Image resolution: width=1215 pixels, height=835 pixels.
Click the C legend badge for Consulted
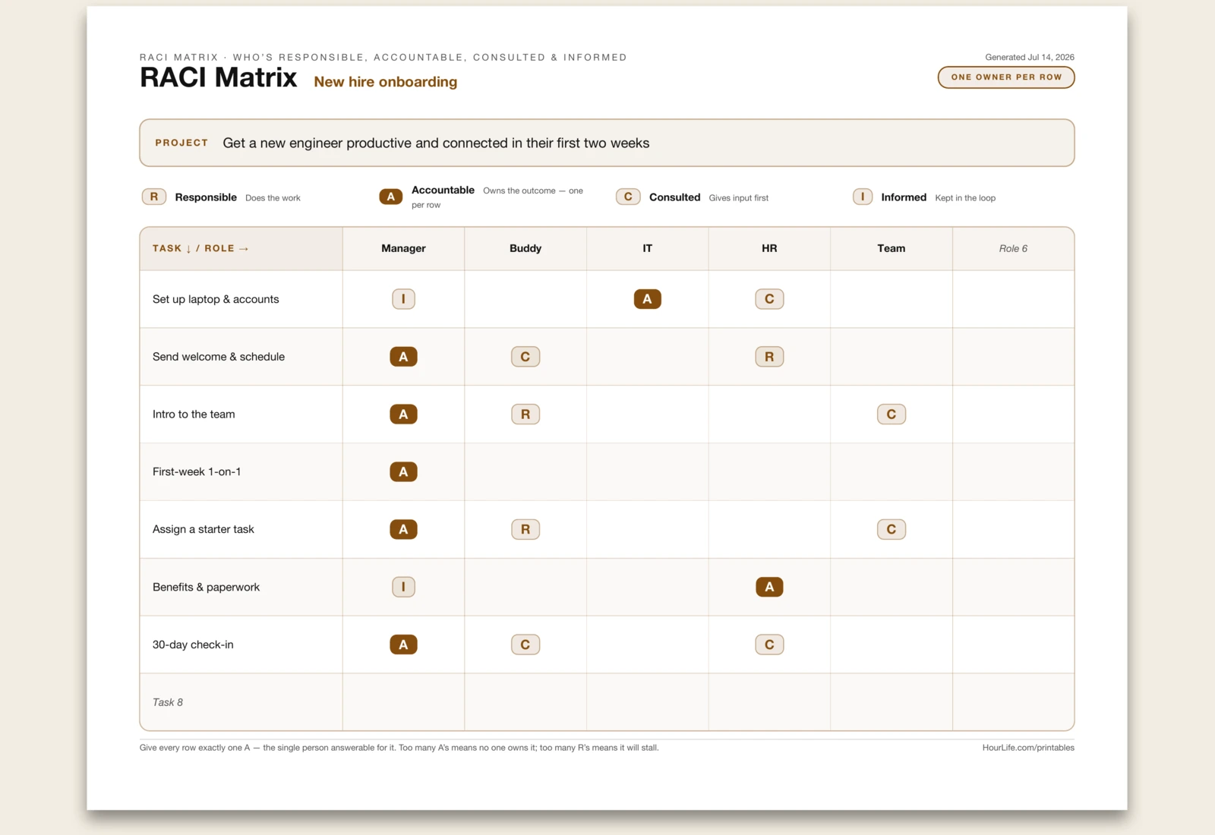tap(628, 197)
